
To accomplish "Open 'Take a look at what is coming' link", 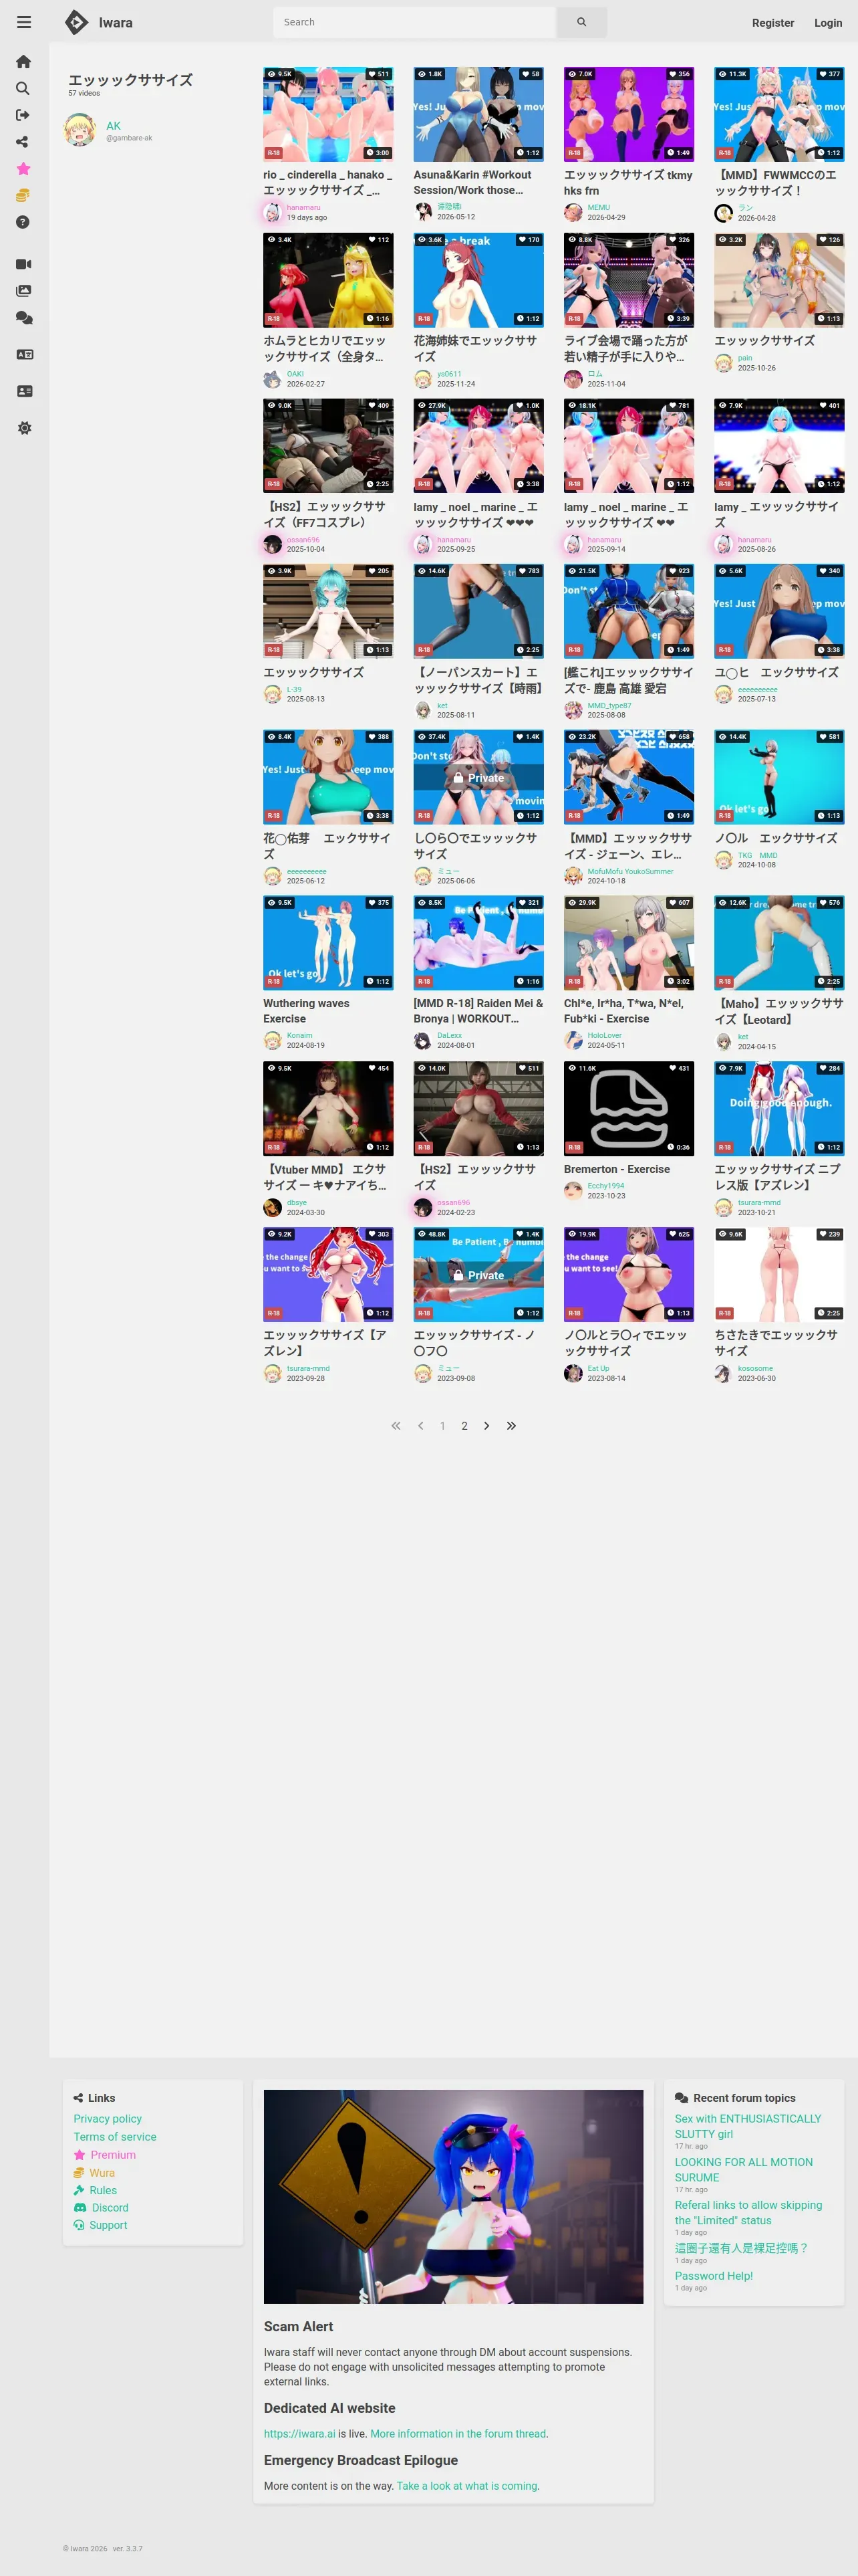I will click(x=466, y=2486).
